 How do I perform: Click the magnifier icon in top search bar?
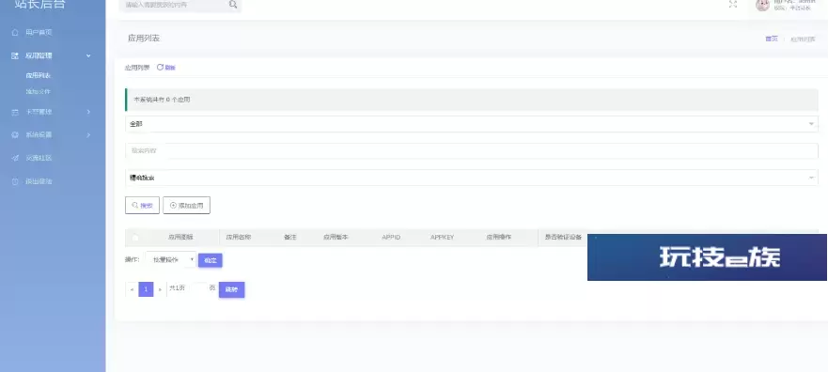233,5
